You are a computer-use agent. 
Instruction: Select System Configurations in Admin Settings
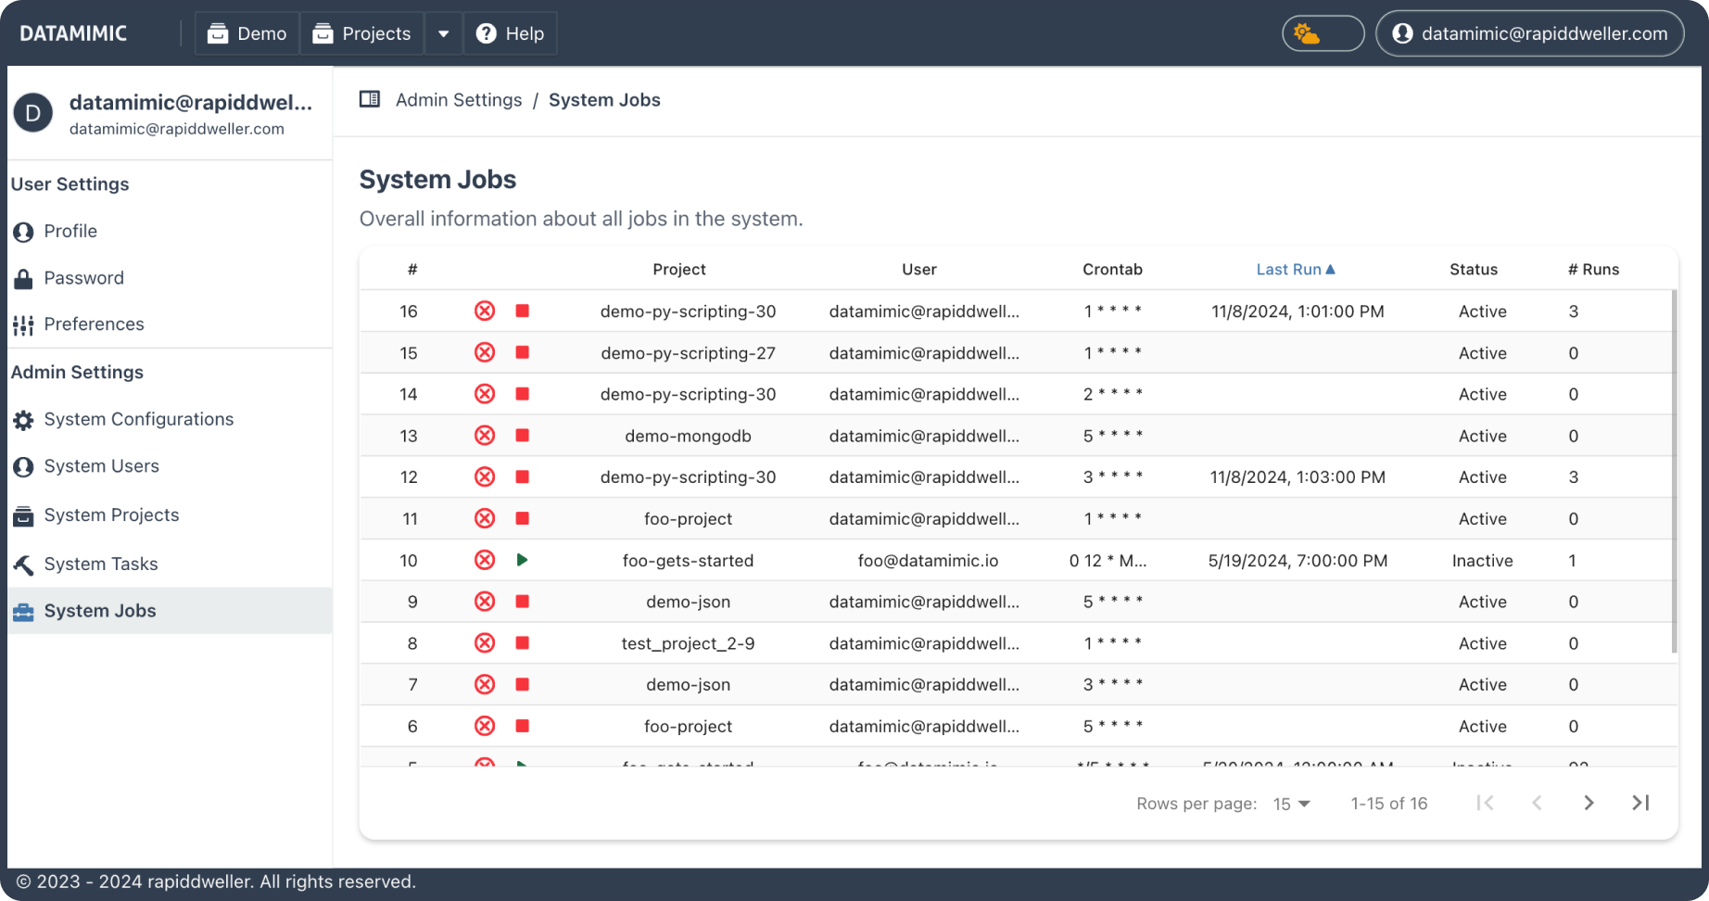(x=138, y=419)
